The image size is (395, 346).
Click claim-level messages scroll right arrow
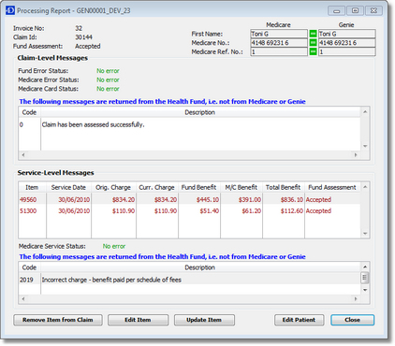(356, 155)
